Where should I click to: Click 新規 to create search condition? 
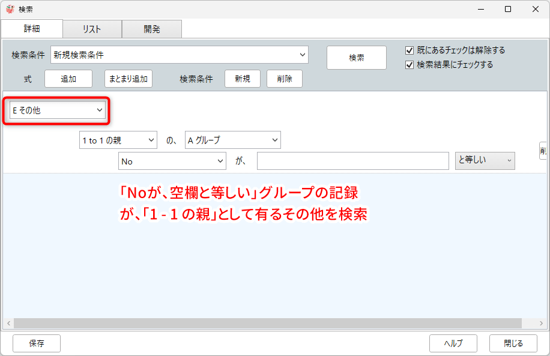243,79
